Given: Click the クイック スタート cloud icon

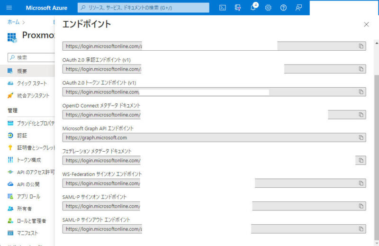Looking at the screenshot, I should 10,83.
